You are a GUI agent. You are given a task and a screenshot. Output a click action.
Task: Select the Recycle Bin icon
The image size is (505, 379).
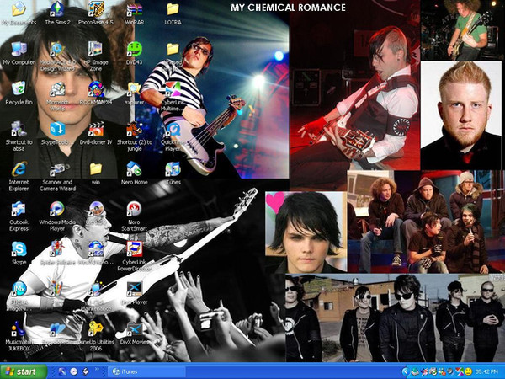point(19,88)
